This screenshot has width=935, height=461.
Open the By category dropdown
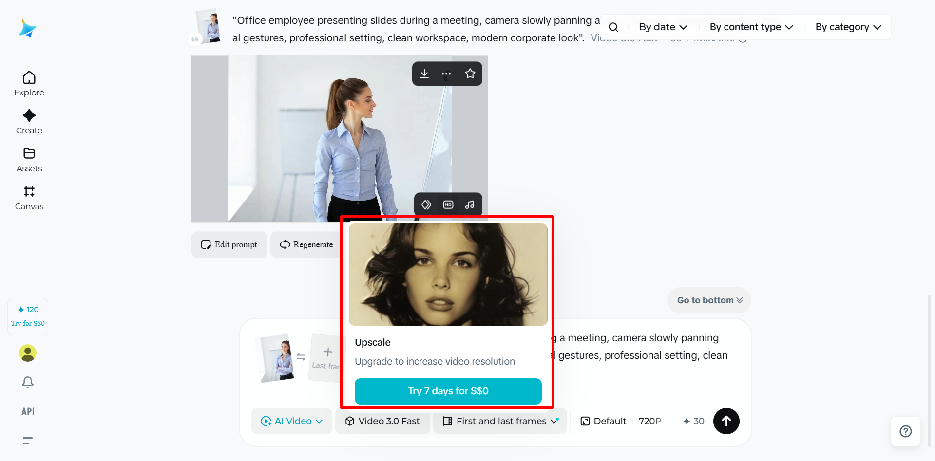coord(848,27)
